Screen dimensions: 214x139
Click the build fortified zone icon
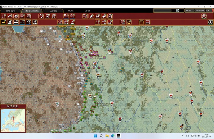pos(60,22)
